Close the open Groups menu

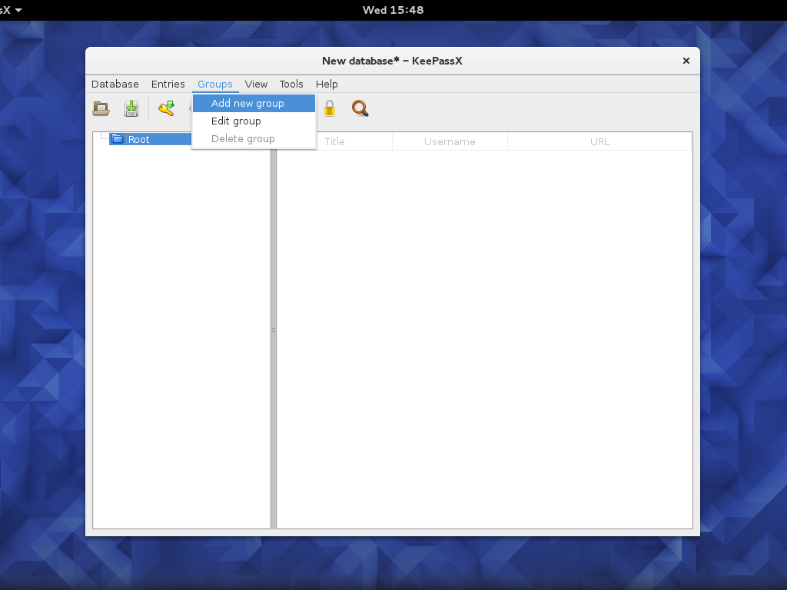click(x=215, y=84)
